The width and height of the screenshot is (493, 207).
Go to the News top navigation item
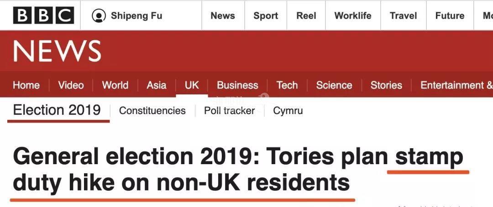point(223,16)
